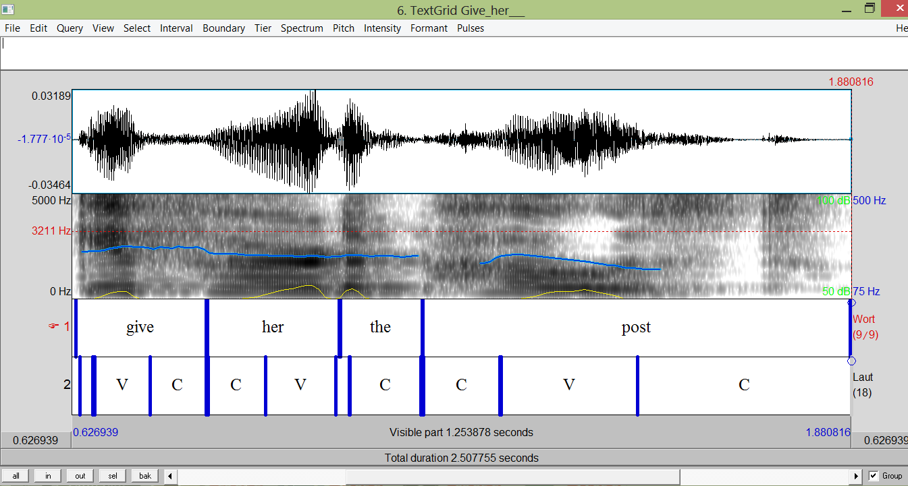Open the View menu
Screen dimensions: 908x486
[x=103, y=28]
